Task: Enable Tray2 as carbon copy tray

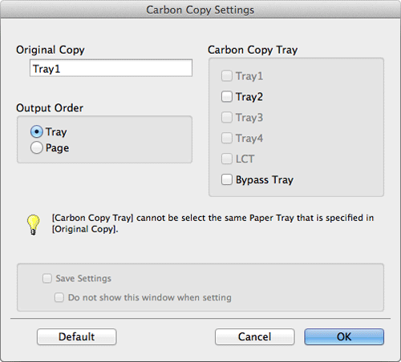Action: tap(227, 97)
